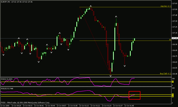Click price axis label 137.35

pos(175,21)
